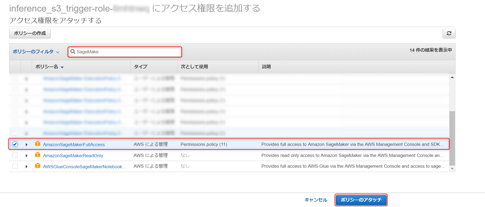Click the scrollbar down arrow of the policy list
485x207 pixels.
(452, 169)
